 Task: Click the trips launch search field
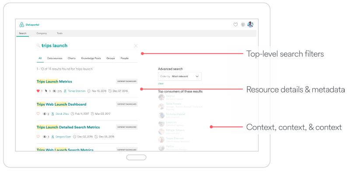click(87, 46)
